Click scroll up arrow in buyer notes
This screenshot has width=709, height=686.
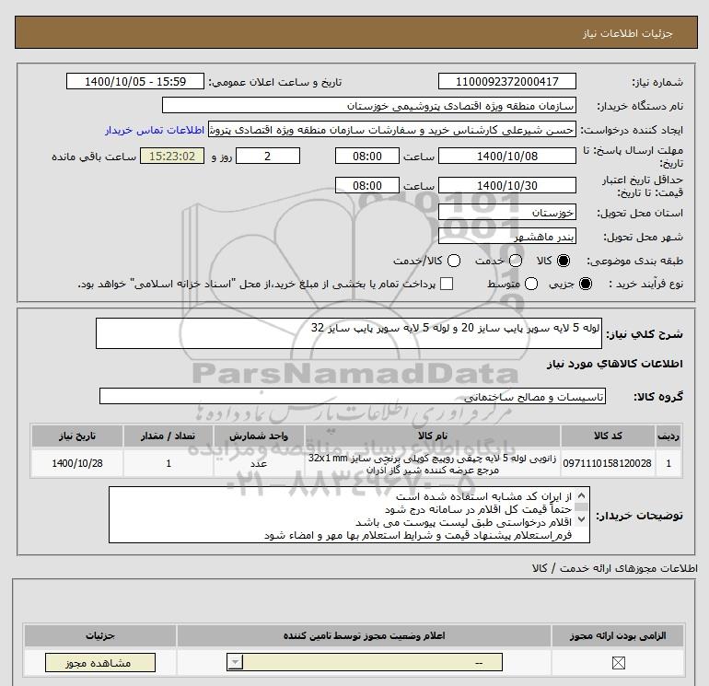pyautogui.click(x=582, y=495)
